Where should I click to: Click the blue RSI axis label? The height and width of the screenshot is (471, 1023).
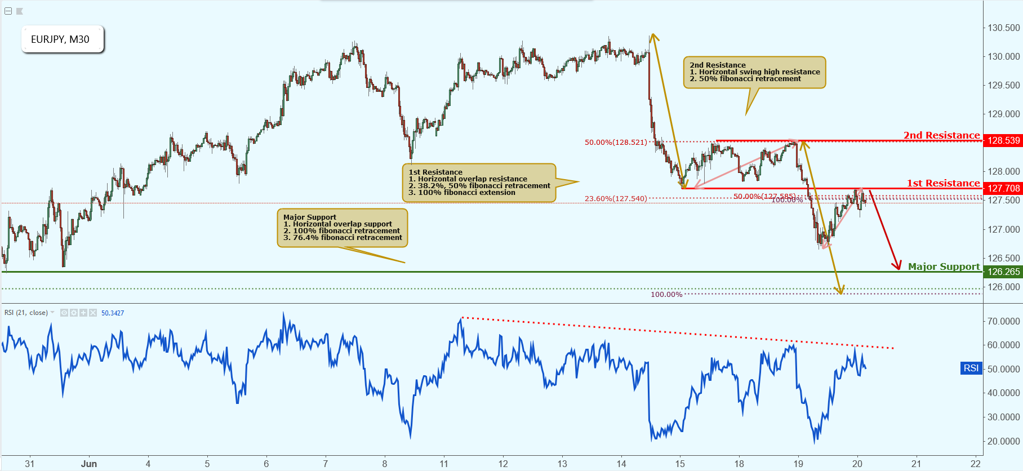(971, 368)
